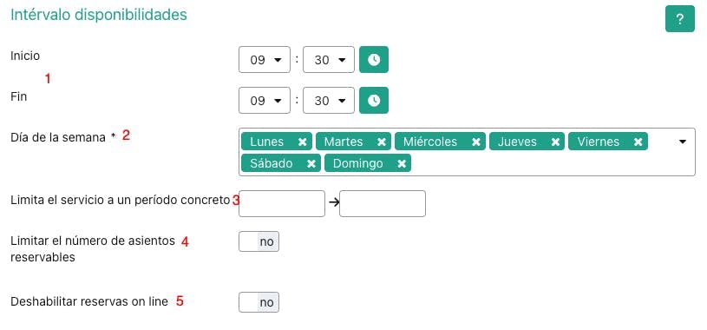Toggle Limitar el número de asientos reservables

click(x=259, y=241)
